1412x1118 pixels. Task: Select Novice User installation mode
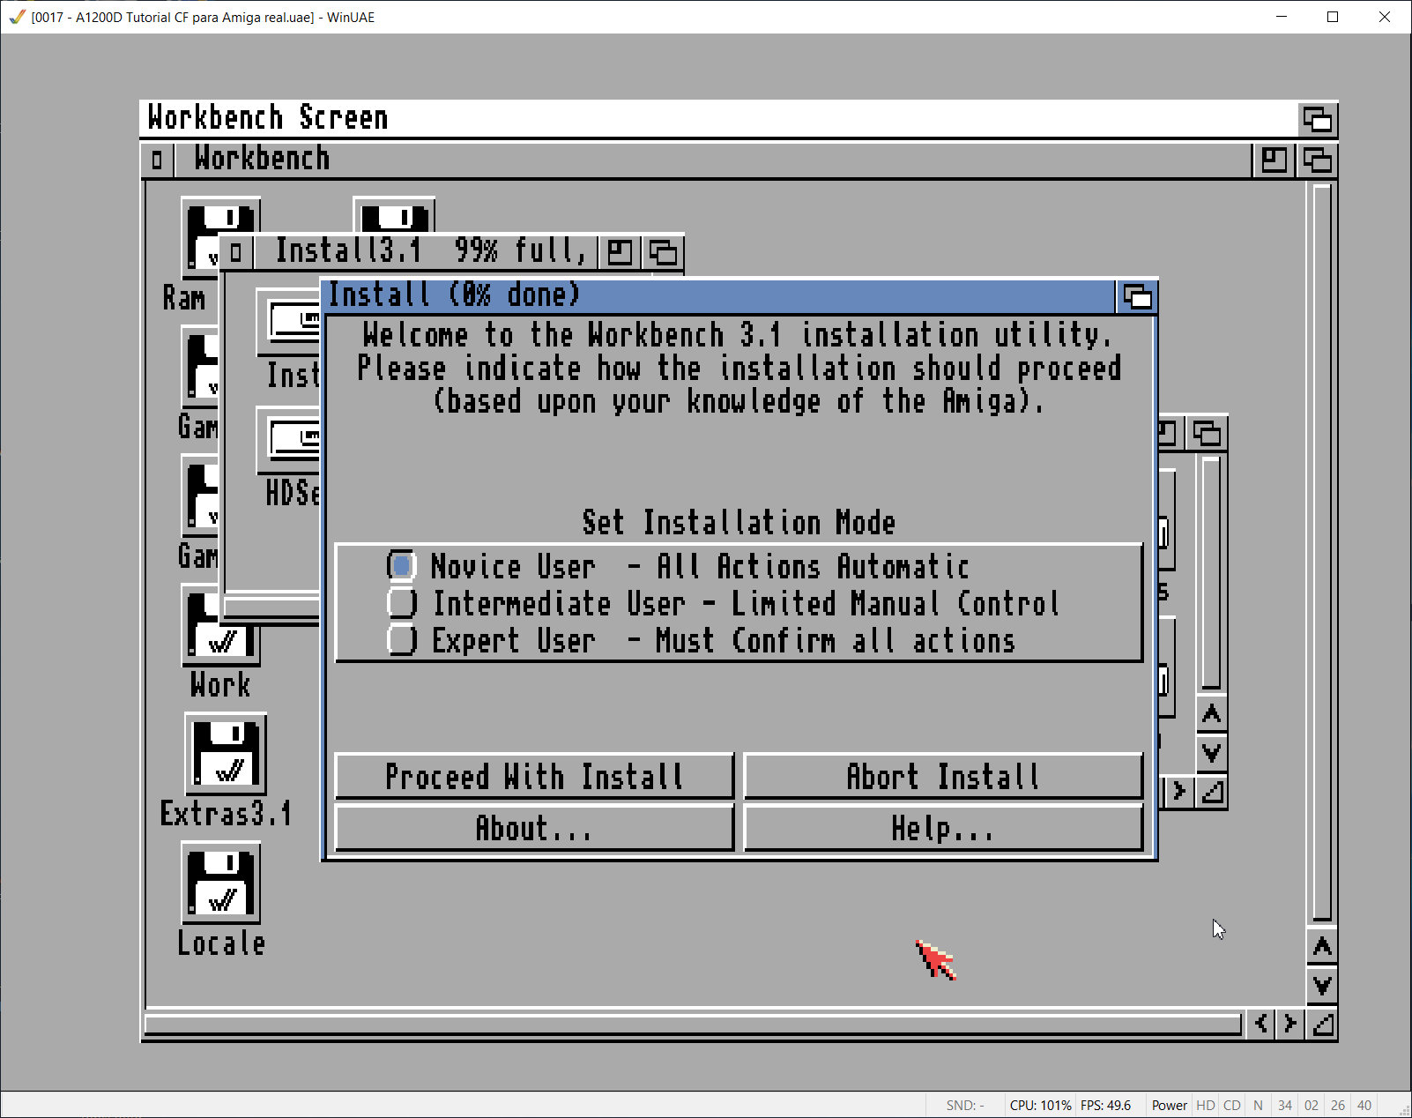tap(401, 565)
